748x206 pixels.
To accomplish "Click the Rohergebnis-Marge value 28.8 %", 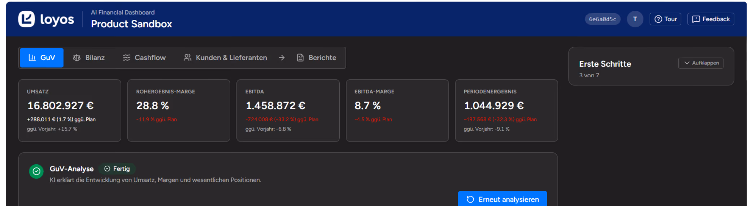I will click(x=153, y=106).
